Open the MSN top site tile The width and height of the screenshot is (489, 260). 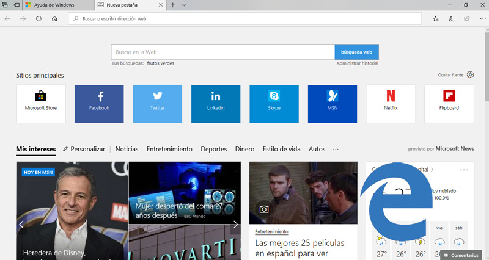(333, 104)
